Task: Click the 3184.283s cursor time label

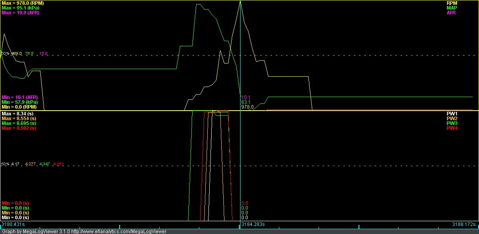Action: [x=253, y=224]
